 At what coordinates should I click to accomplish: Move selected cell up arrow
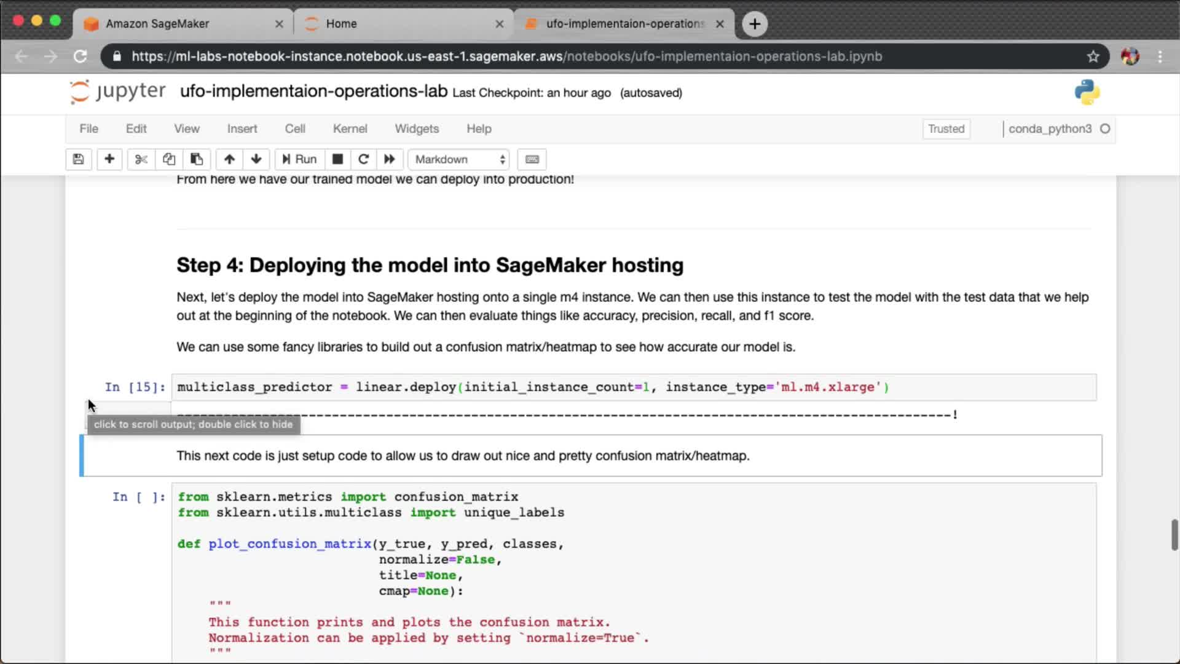coord(229,159)
